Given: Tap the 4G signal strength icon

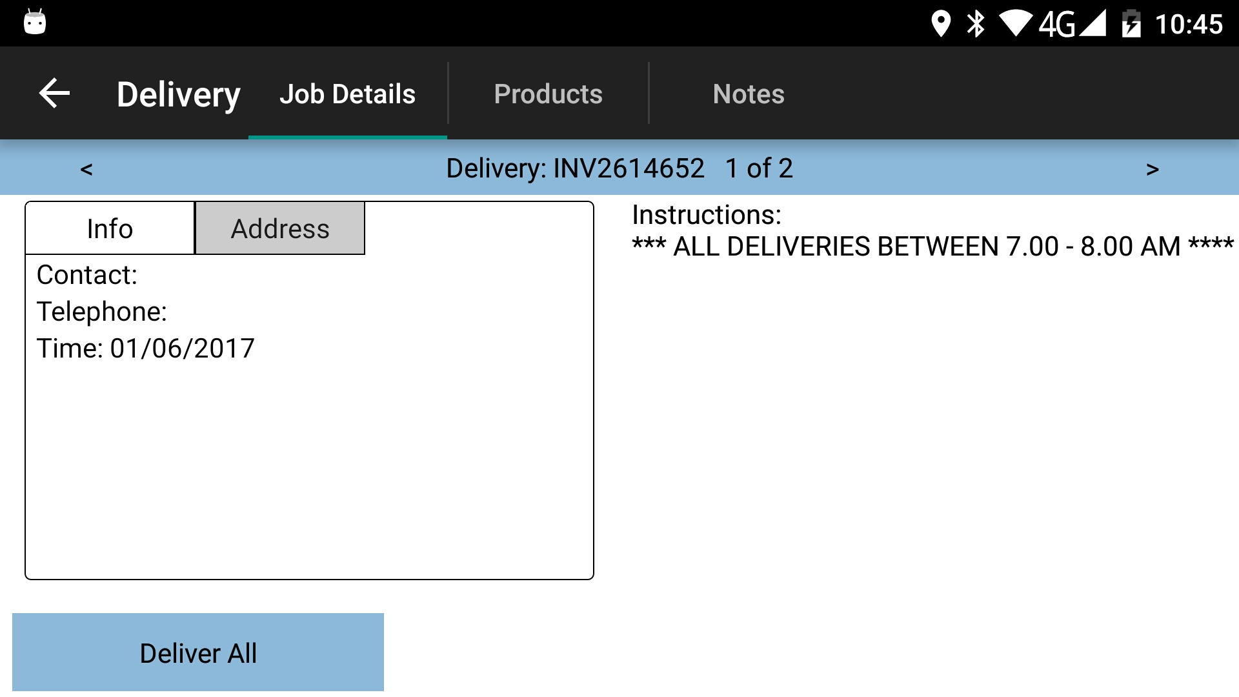Looking at the screenshot, I should coord(1073,24).
